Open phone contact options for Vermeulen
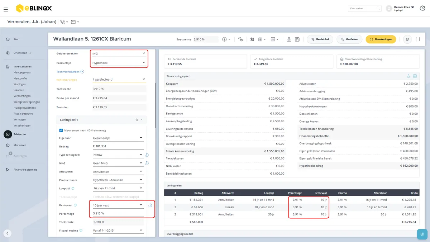 point(64,22)
